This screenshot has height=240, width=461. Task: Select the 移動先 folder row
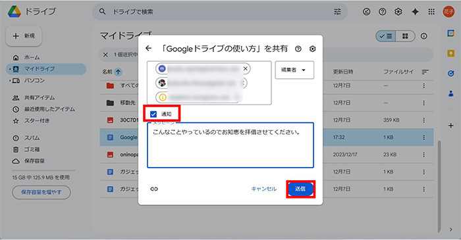266,103
